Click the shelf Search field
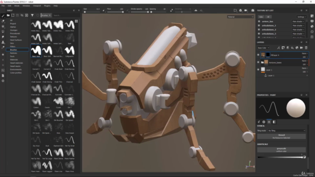Screen dimensions: 315x177 click(66, 15)
